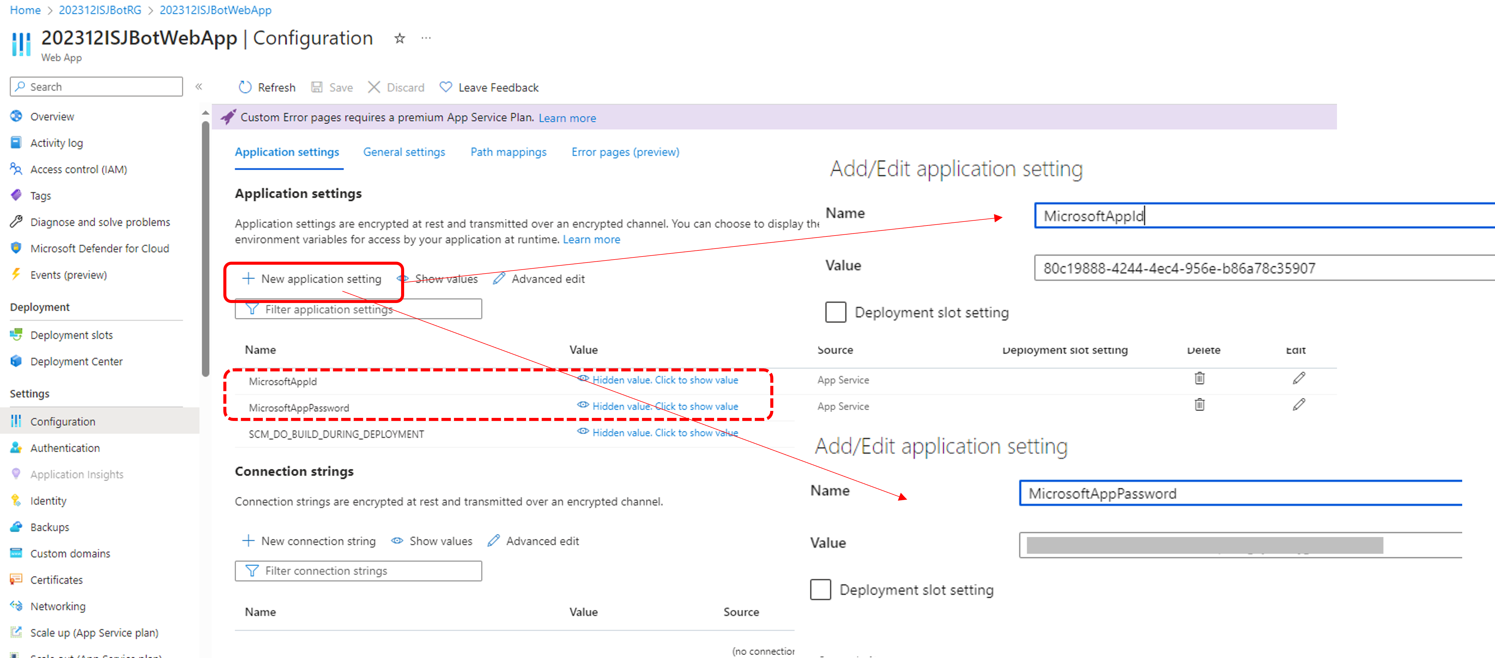Open Microsoft Defender for Cloud
This screenshot has height=658, width=1495.
(99, 248)
